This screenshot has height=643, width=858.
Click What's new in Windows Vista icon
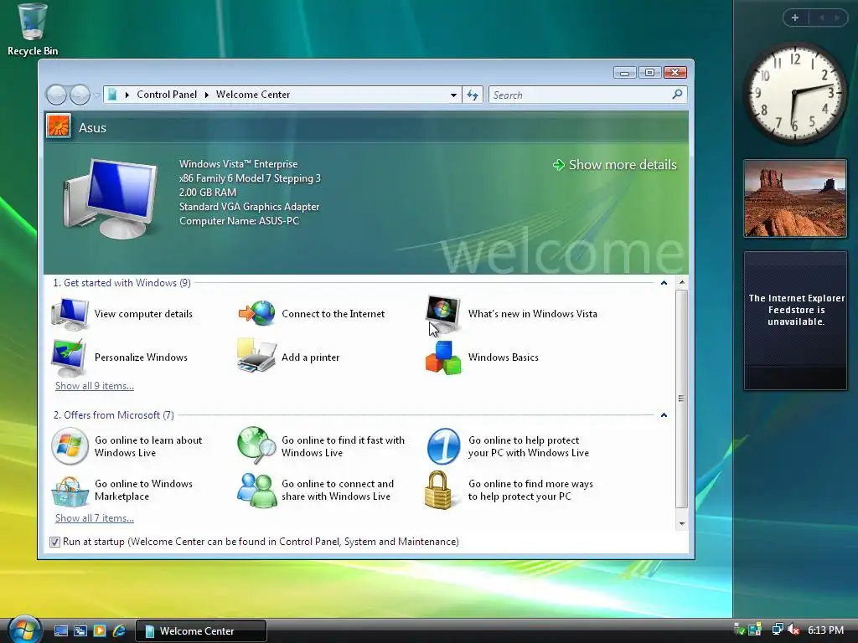tap(443, 315)
